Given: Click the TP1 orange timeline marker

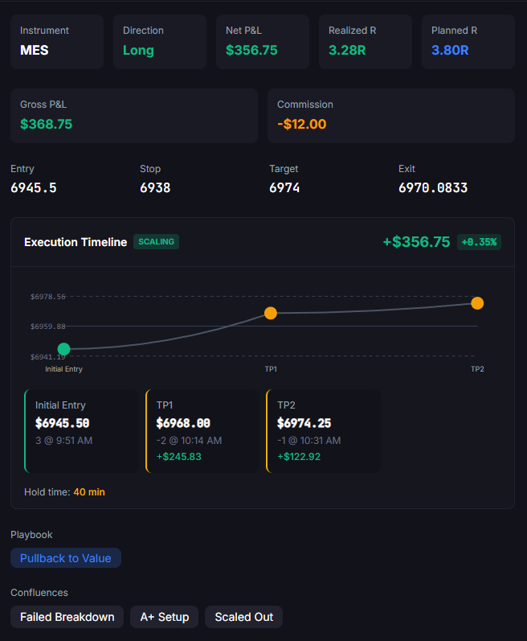Looking at the screenshot, I should (271, 313).
